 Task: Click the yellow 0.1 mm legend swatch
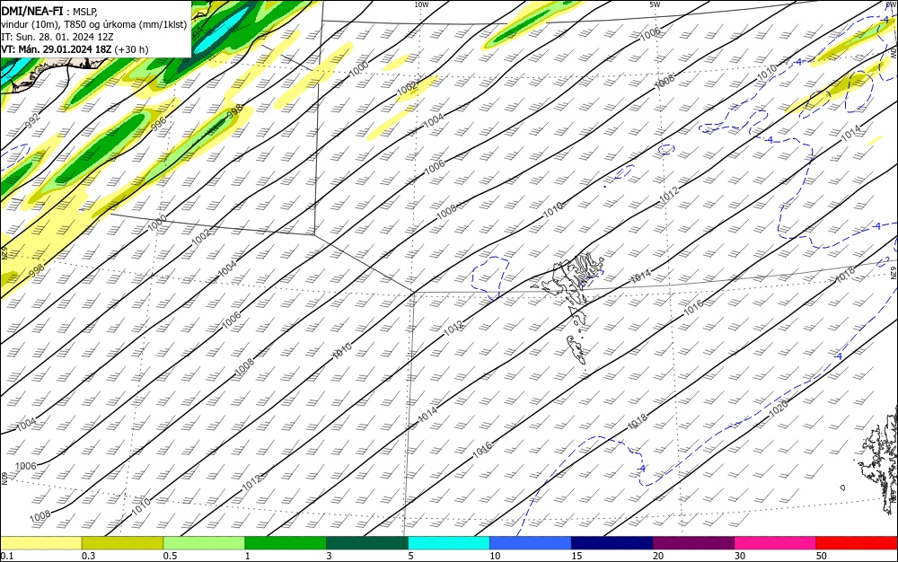[40, 543]
